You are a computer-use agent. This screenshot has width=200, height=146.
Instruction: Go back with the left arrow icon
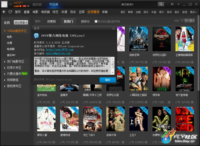tap(4, 12)
